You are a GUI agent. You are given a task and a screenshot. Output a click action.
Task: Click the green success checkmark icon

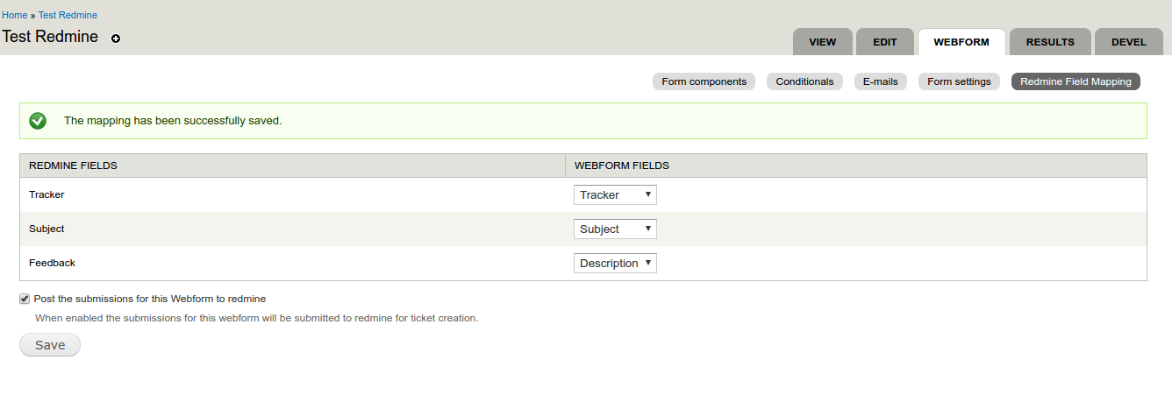tap(38, 121)
